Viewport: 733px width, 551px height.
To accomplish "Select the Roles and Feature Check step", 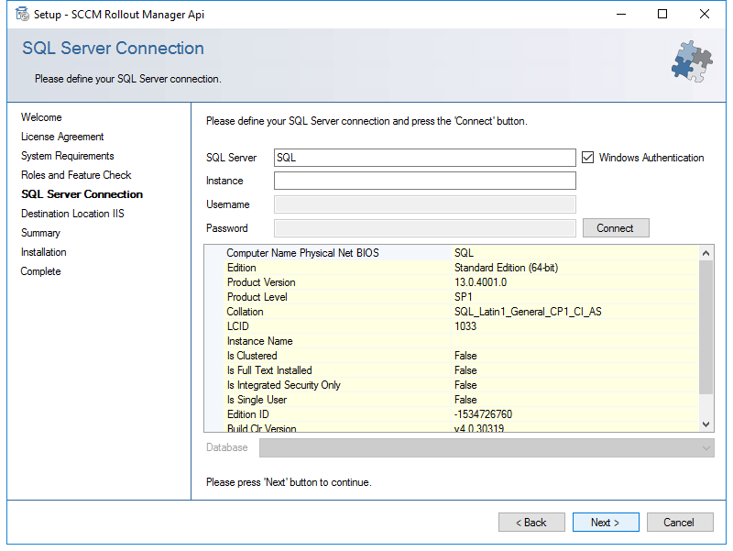I will pos(76,175).
